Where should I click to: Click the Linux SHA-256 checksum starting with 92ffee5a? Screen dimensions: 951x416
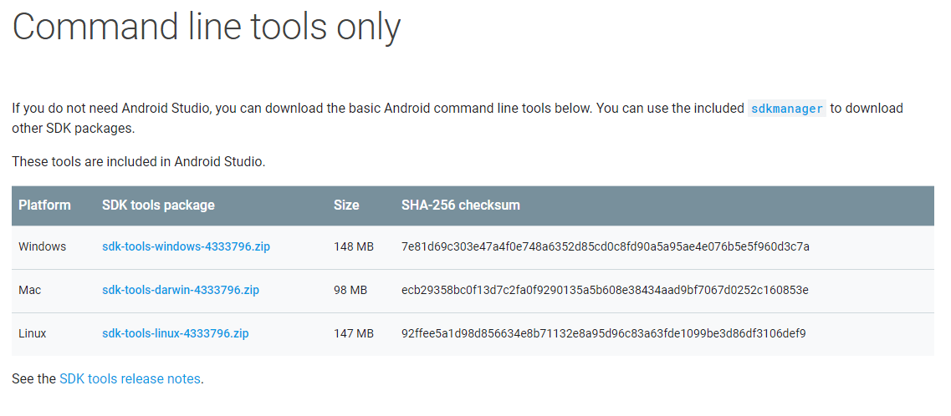point(603,334)
